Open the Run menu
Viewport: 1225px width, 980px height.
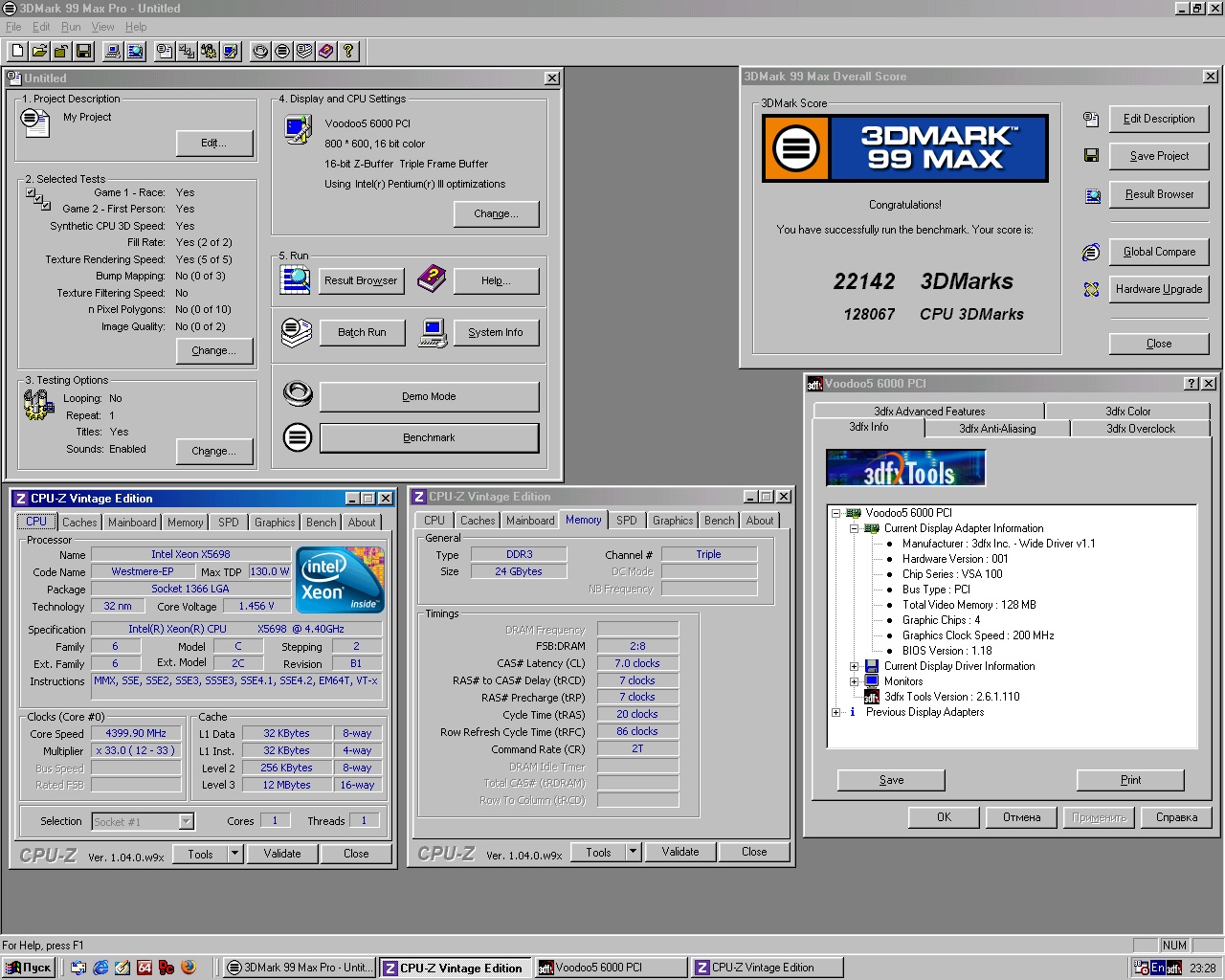tap(71, 27)
